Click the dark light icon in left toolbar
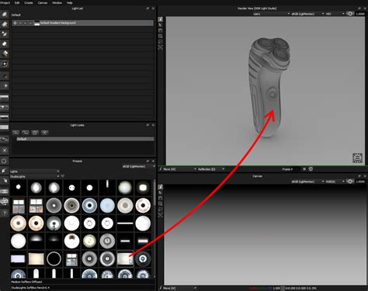 [x=5, y=76]
